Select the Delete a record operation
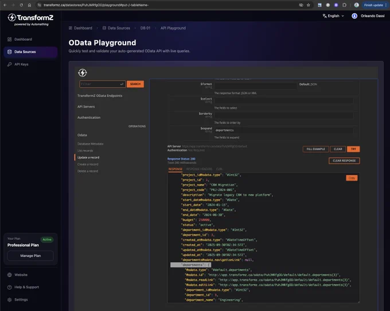The image size is (390, 311). (88, 171)
